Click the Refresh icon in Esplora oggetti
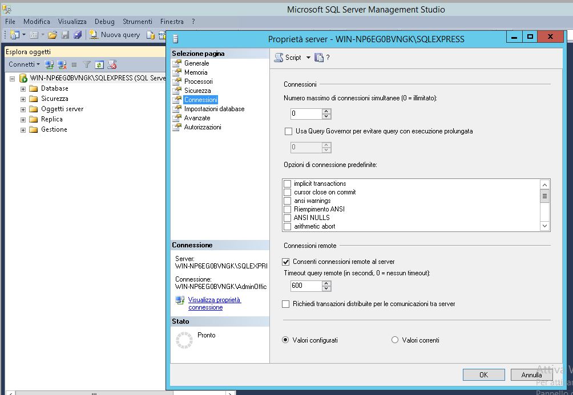The height and width of the screenshot is (395, 573). [x=99, y=64]
